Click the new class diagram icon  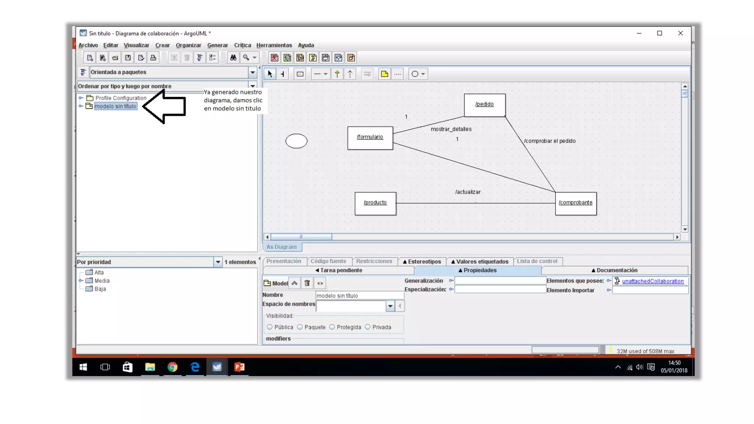click(x=287, y=58)
